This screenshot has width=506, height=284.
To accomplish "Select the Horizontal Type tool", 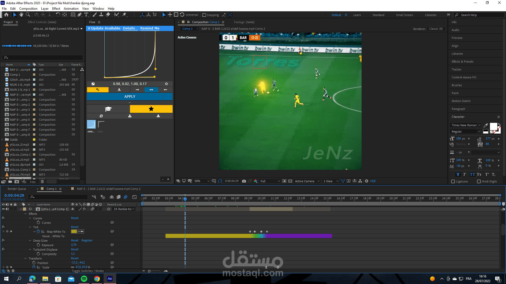I will click(86, 15).
